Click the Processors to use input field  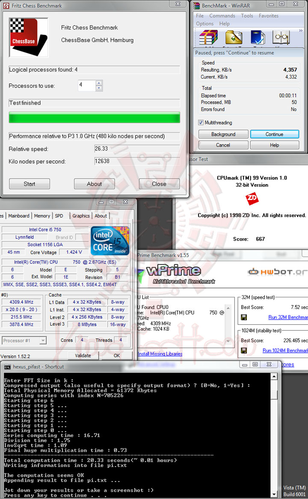tap(87, 85)
